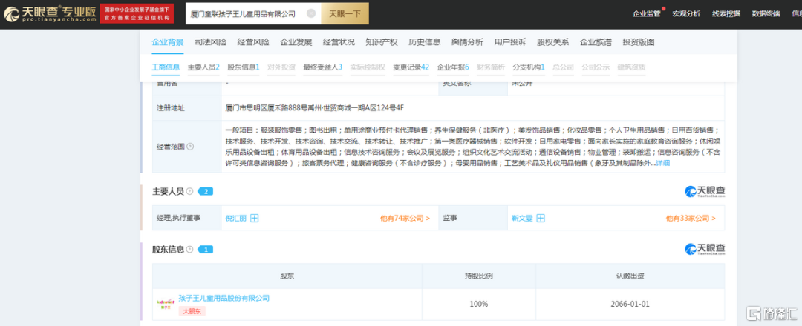Select the 主要人员 2 sub-tab
Image resolution: width=802 pixels, height=326 pixels.
click(x=203, y=67)
